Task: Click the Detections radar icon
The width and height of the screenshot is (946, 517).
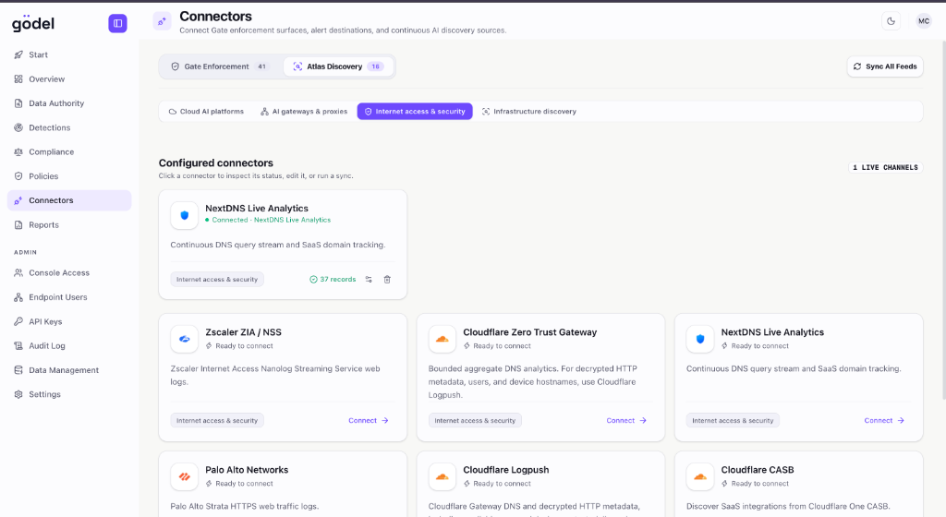Action: pos(18,127)
